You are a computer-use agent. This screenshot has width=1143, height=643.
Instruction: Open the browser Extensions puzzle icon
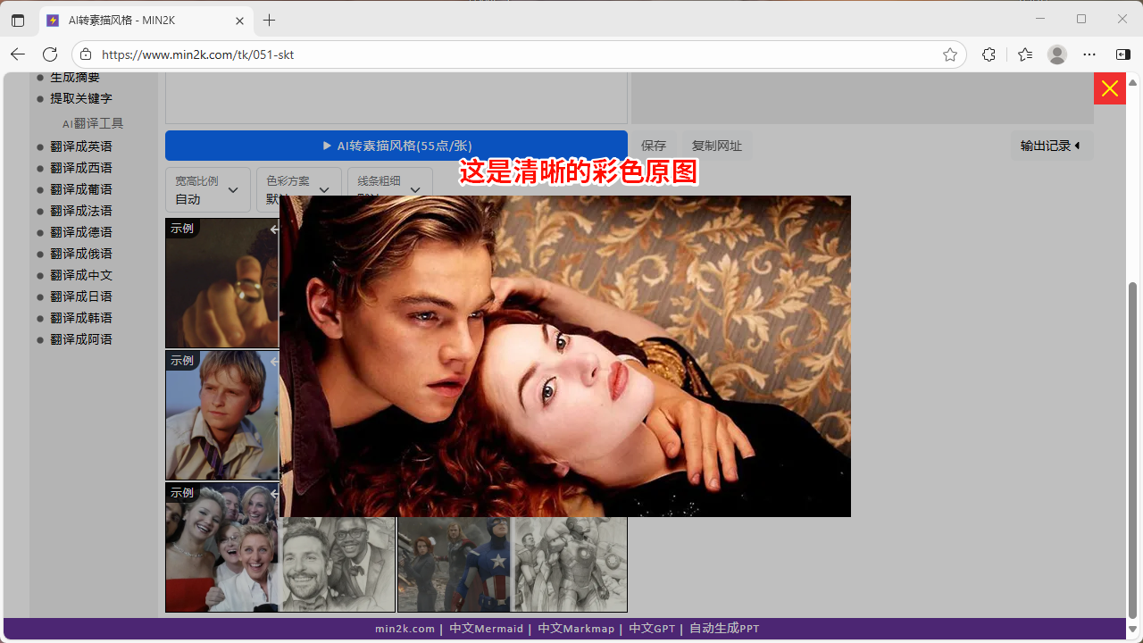[989, 54]
